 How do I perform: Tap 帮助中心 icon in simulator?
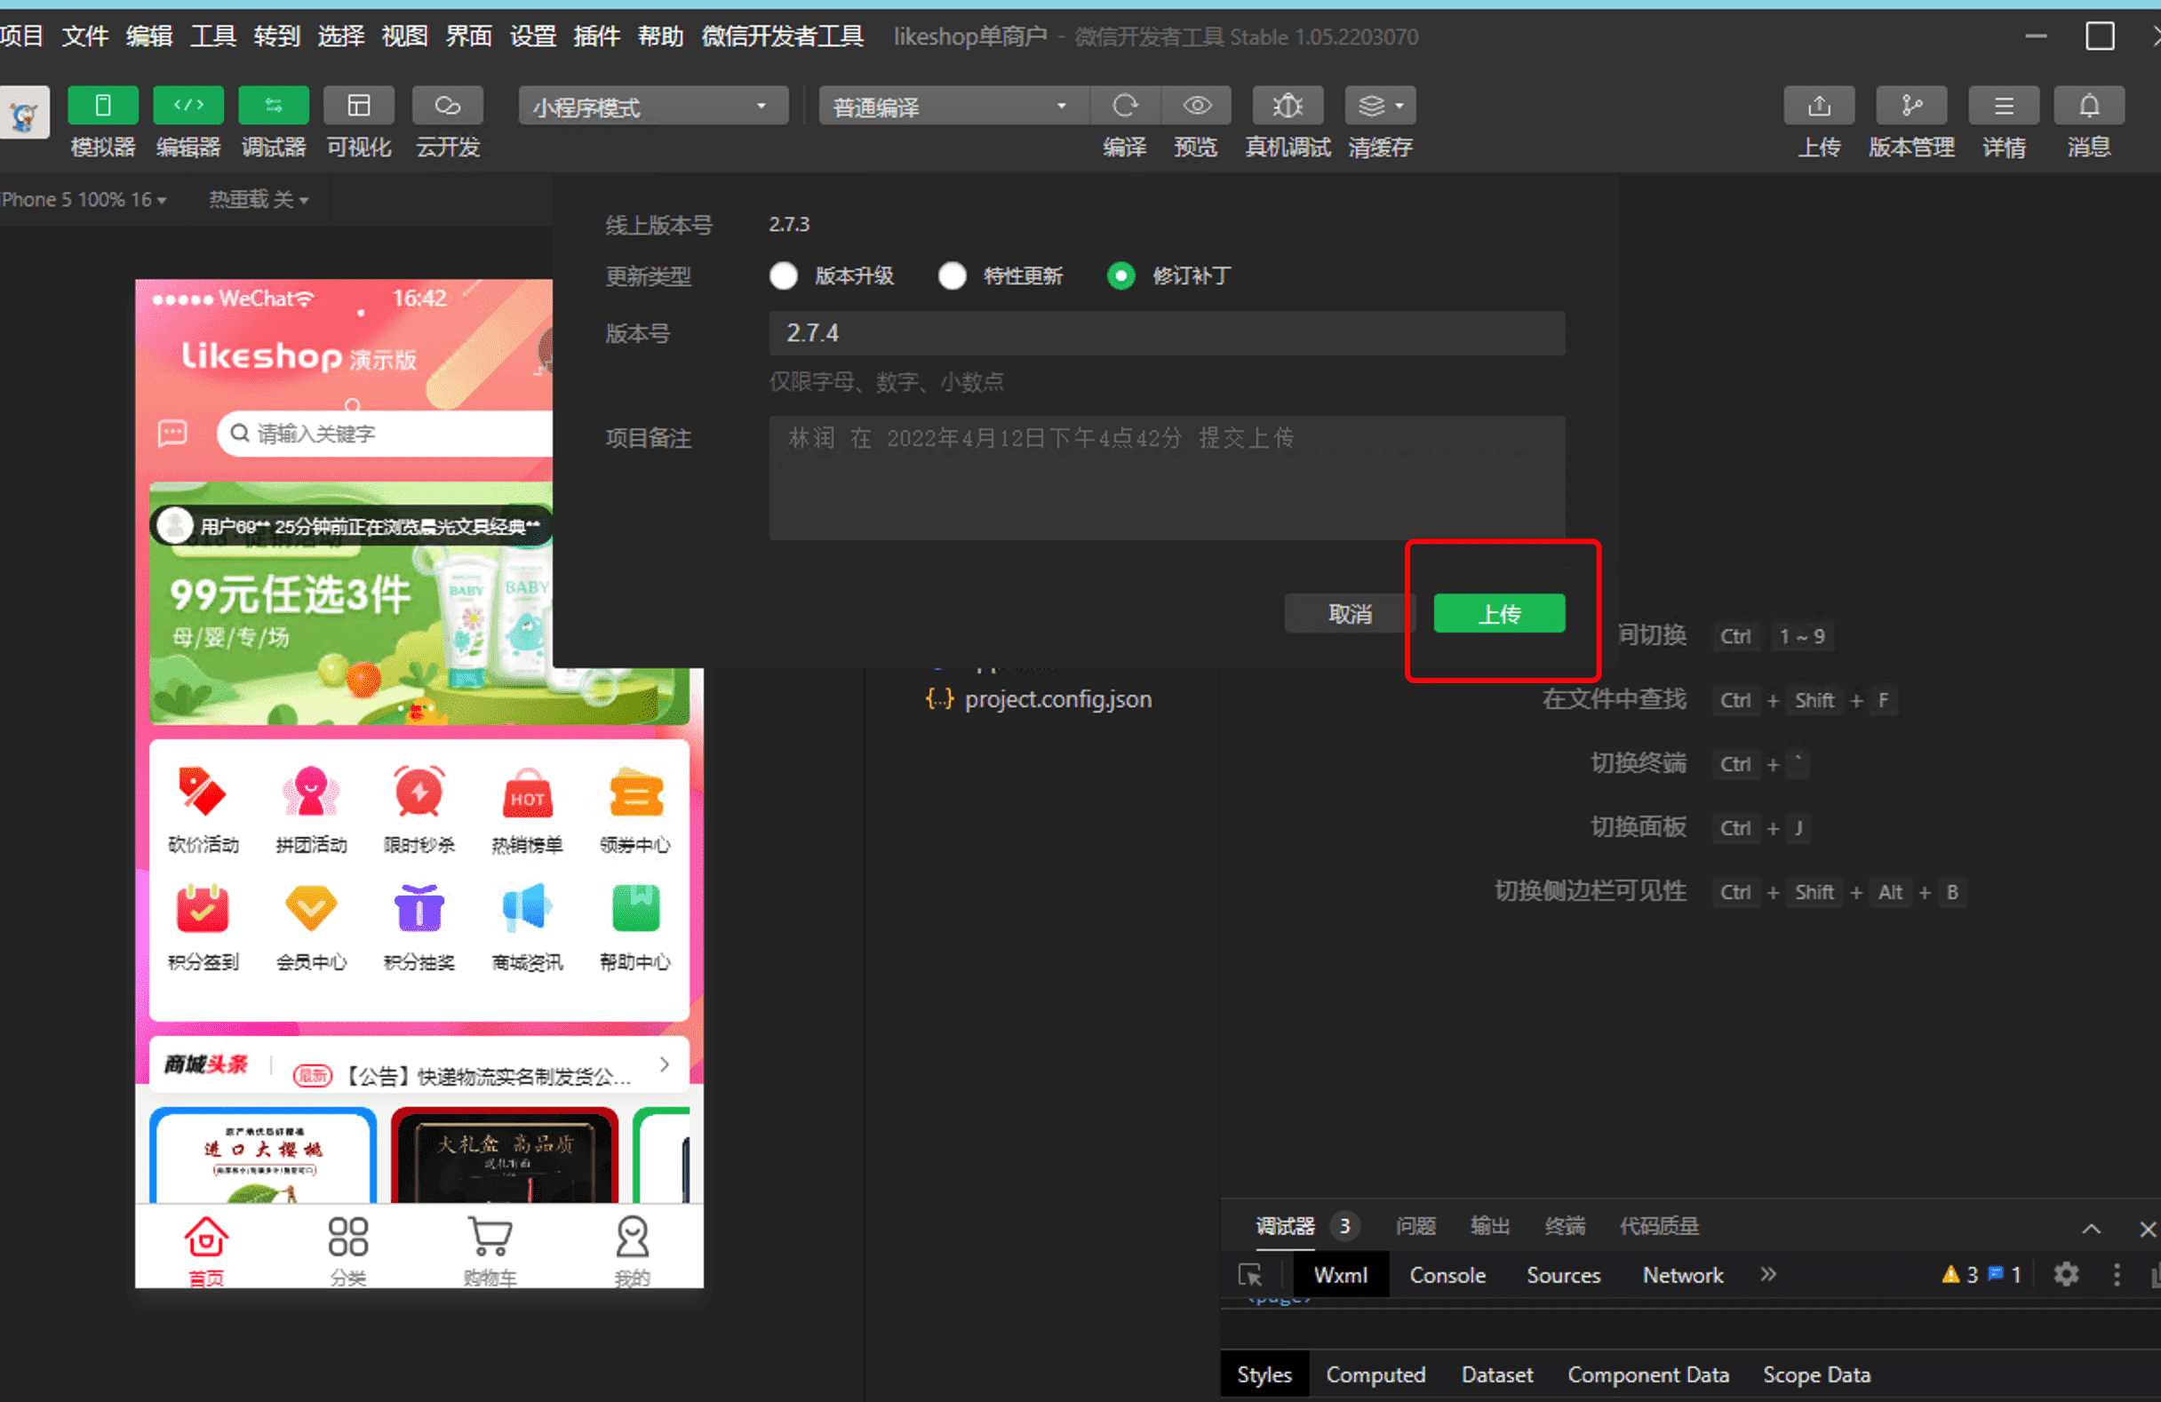point(635,908)
